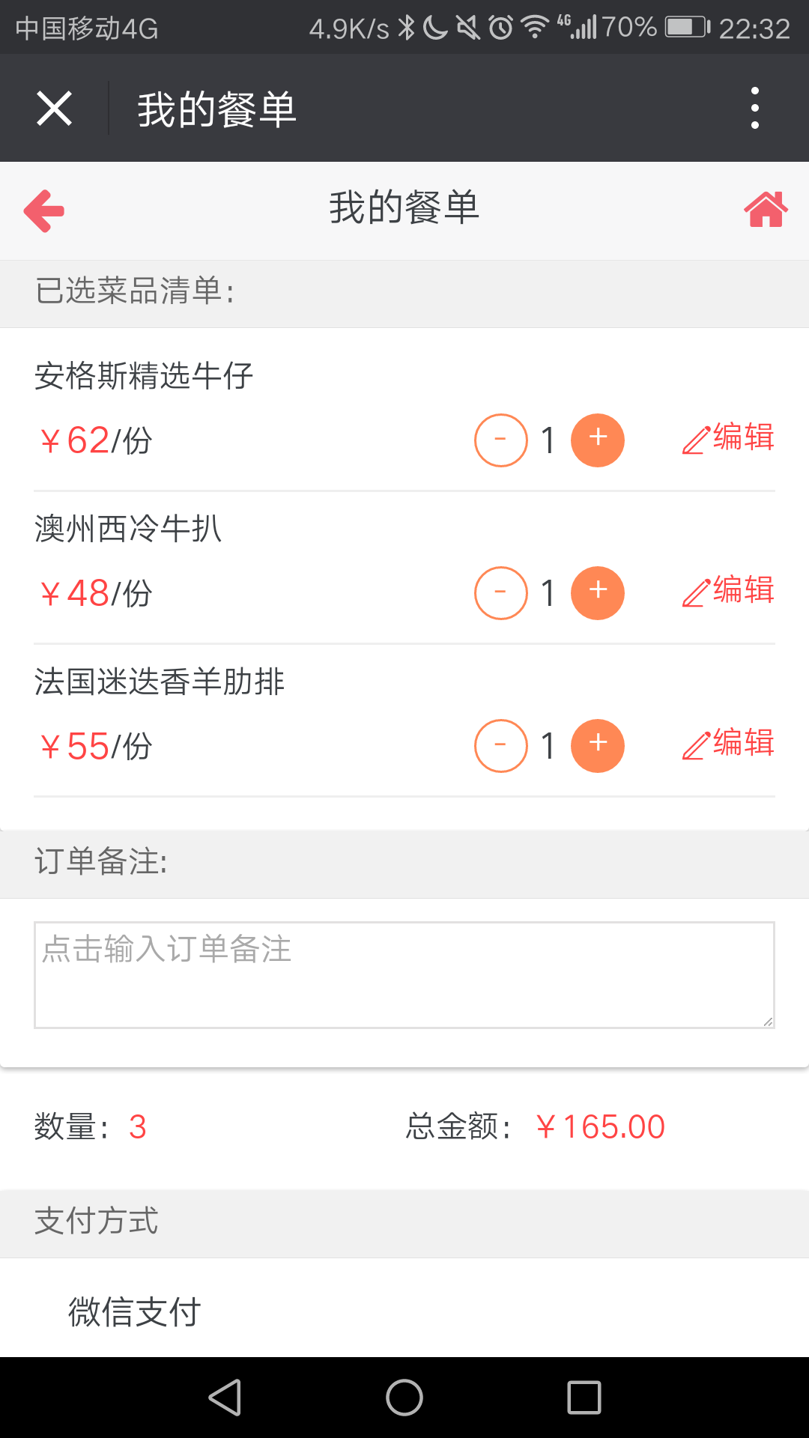Decrease quantity of 法国迷迭香羊肋排

(500, 746)
